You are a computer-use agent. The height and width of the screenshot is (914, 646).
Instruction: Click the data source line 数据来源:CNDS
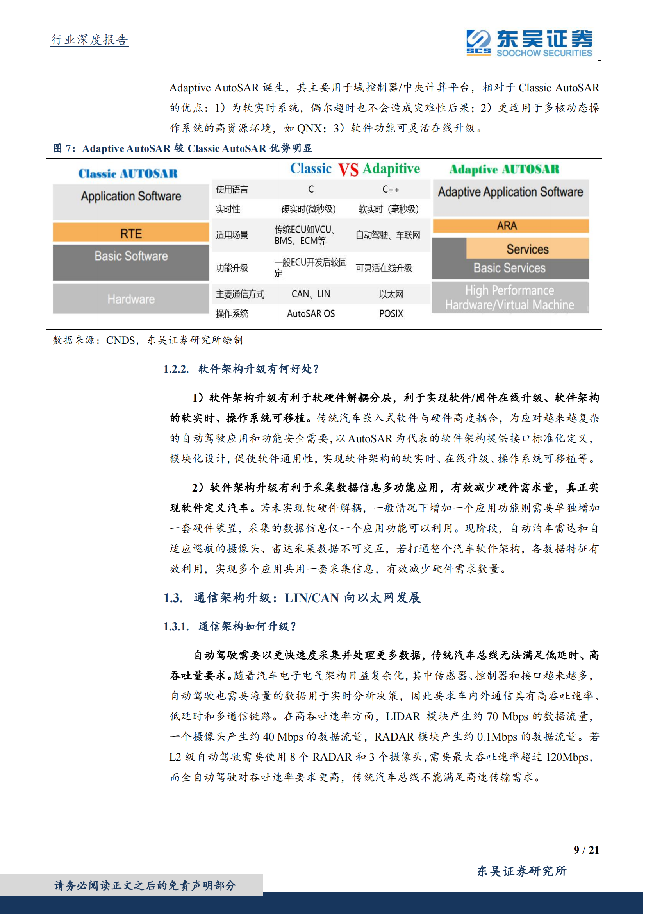[148, 340]
